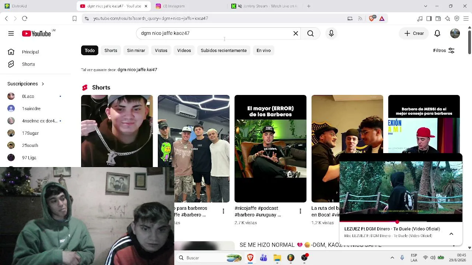Start voice search with the microphone
The image size is (472, 265).
331,33
